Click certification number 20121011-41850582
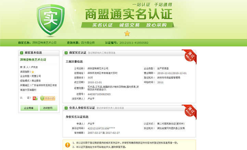Screen dimensions: 247x150 click(134, 43)
